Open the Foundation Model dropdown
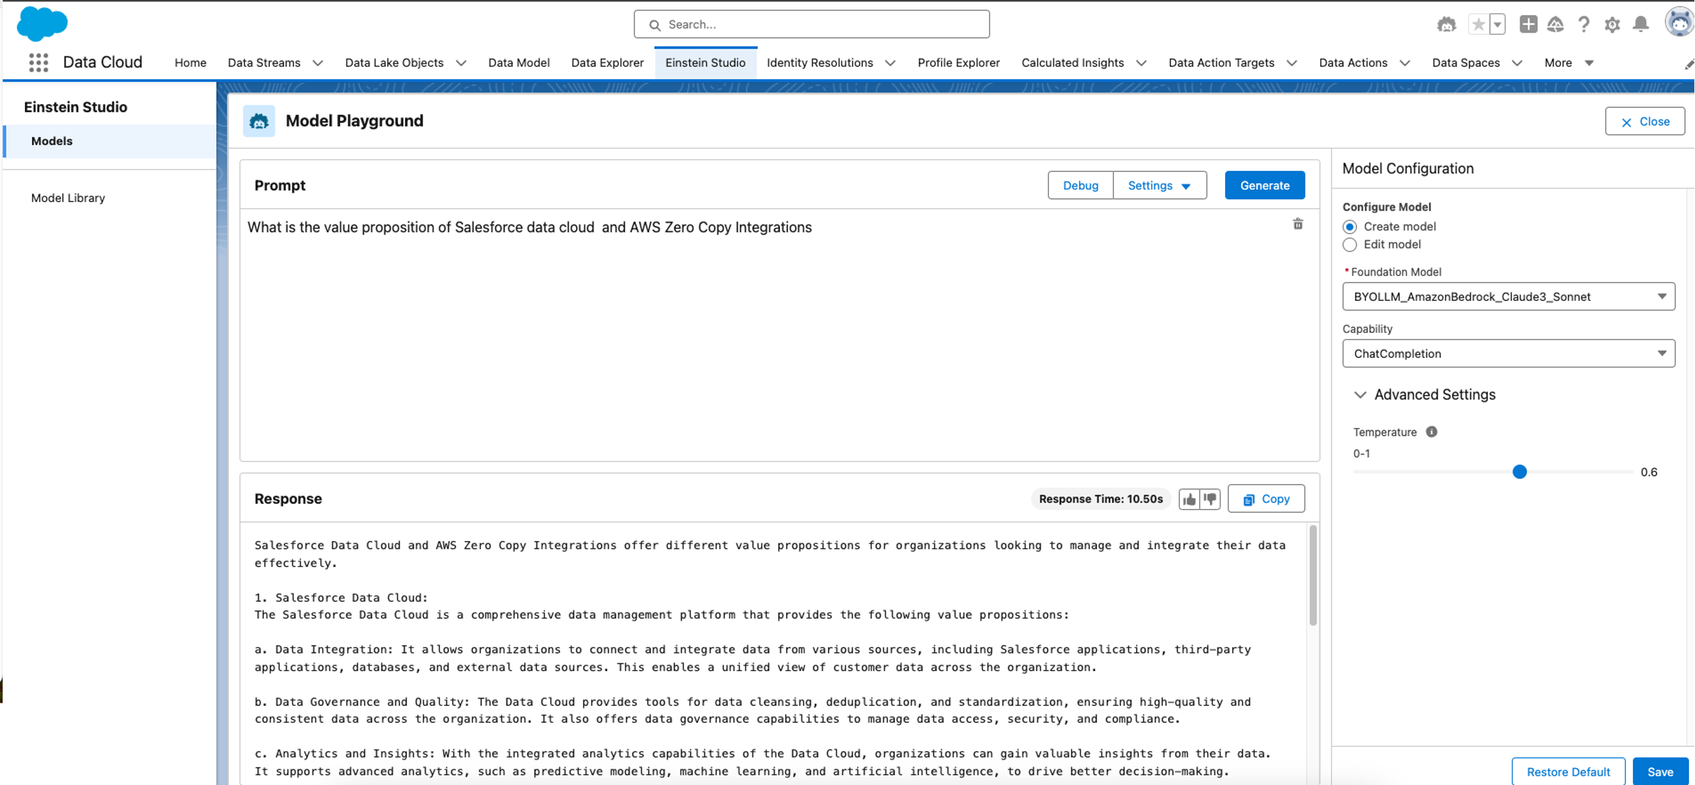This screenshot has height=785, width=1695. pyautogui.click(x=1508, y=296)
